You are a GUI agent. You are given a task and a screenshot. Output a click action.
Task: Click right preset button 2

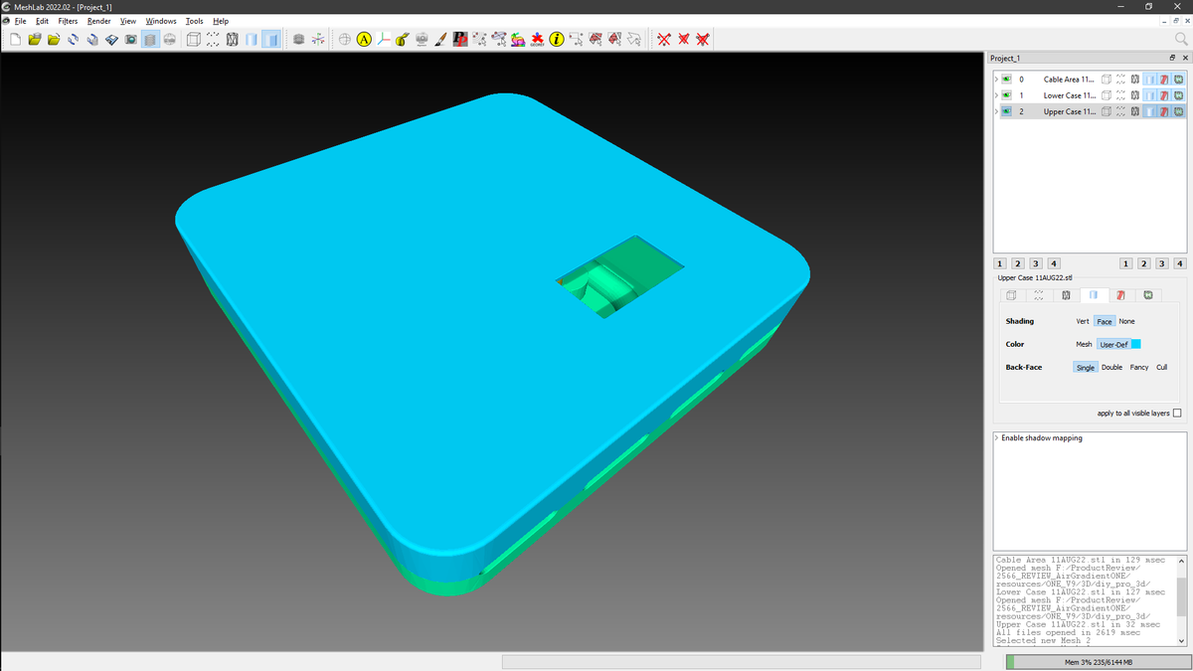click(1143, 263)
